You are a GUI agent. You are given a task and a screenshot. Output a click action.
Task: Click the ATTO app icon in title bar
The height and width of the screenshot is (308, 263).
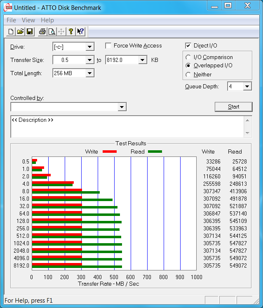pyautogui.click(x=8, y=8)
